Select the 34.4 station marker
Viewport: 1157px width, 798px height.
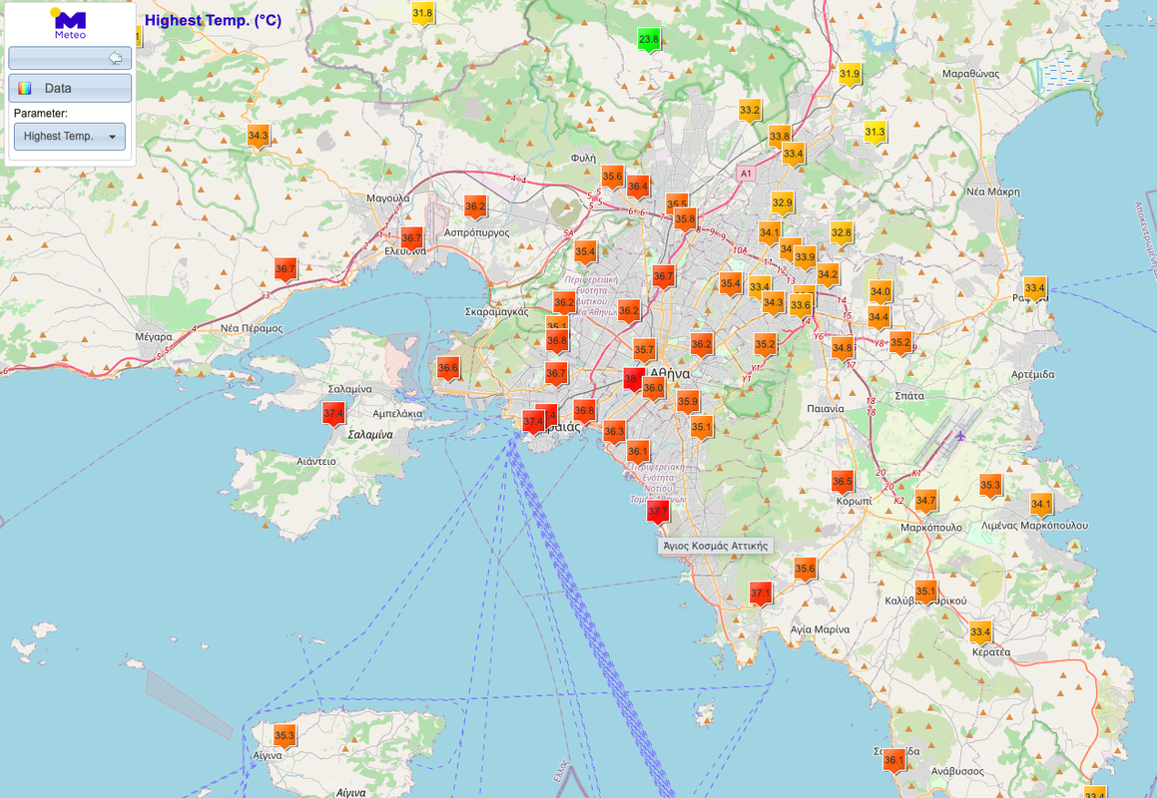pos(878,318)
